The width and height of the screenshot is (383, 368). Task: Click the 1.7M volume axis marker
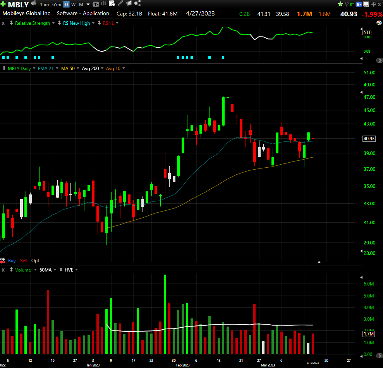tap(369, 334)
